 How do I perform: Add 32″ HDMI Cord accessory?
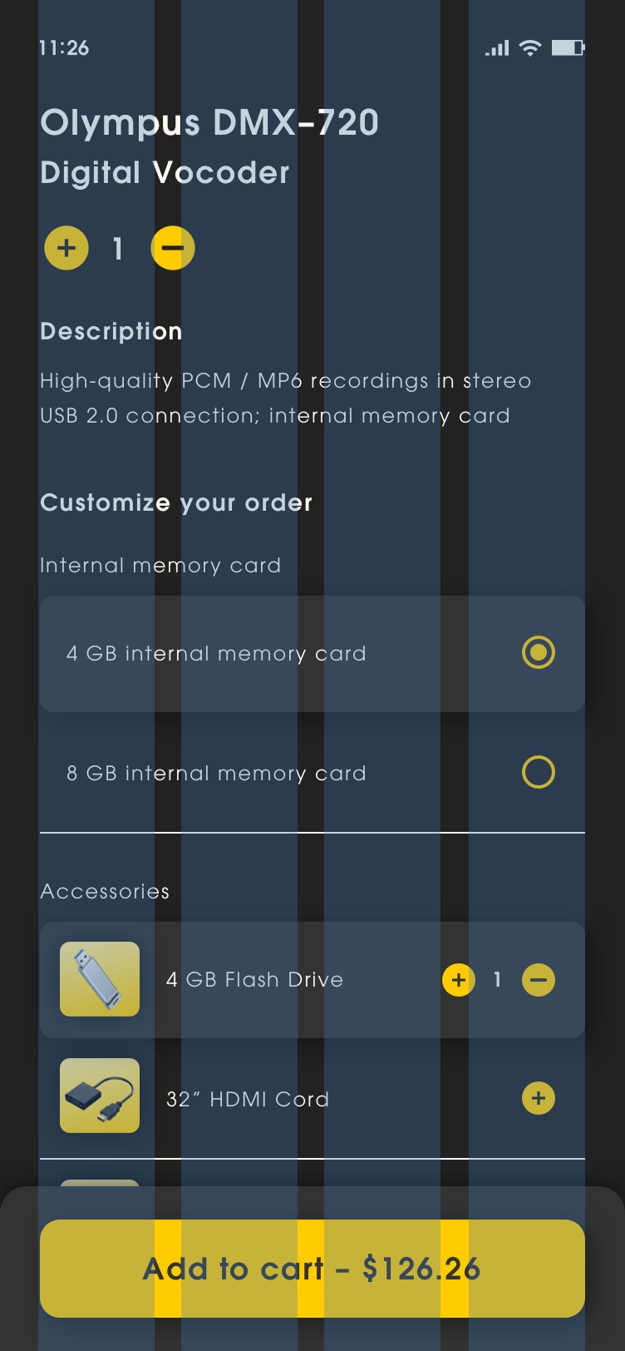pyautogui.click(x=539, y=1098)
